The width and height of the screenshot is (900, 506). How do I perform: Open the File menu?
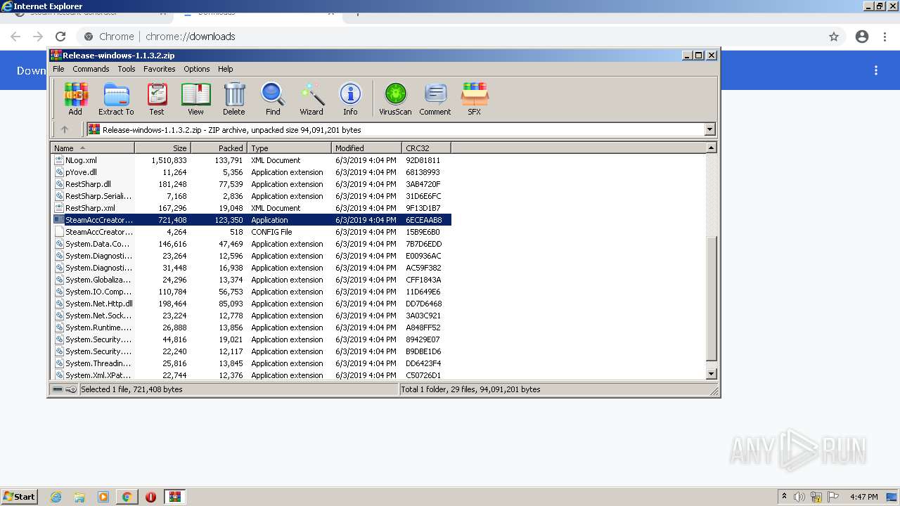coord(58,69)
